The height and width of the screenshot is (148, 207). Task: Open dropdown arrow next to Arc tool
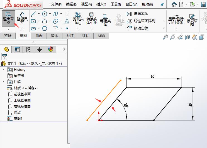50,21
